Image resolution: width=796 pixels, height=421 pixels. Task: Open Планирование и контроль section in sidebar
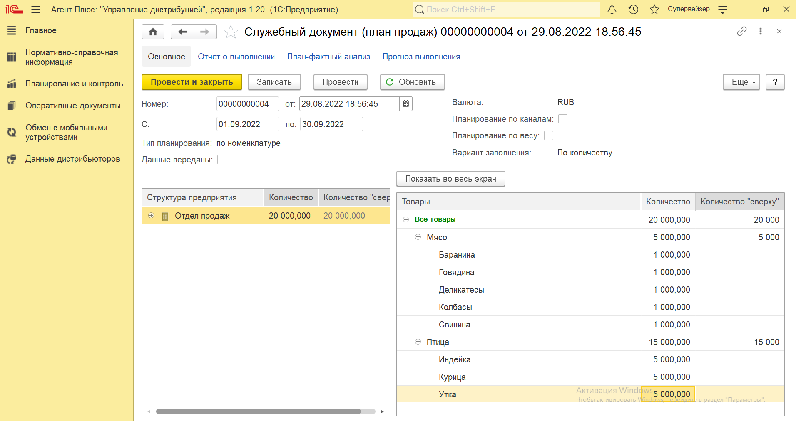pyautogui.click(x=74, y=84)
